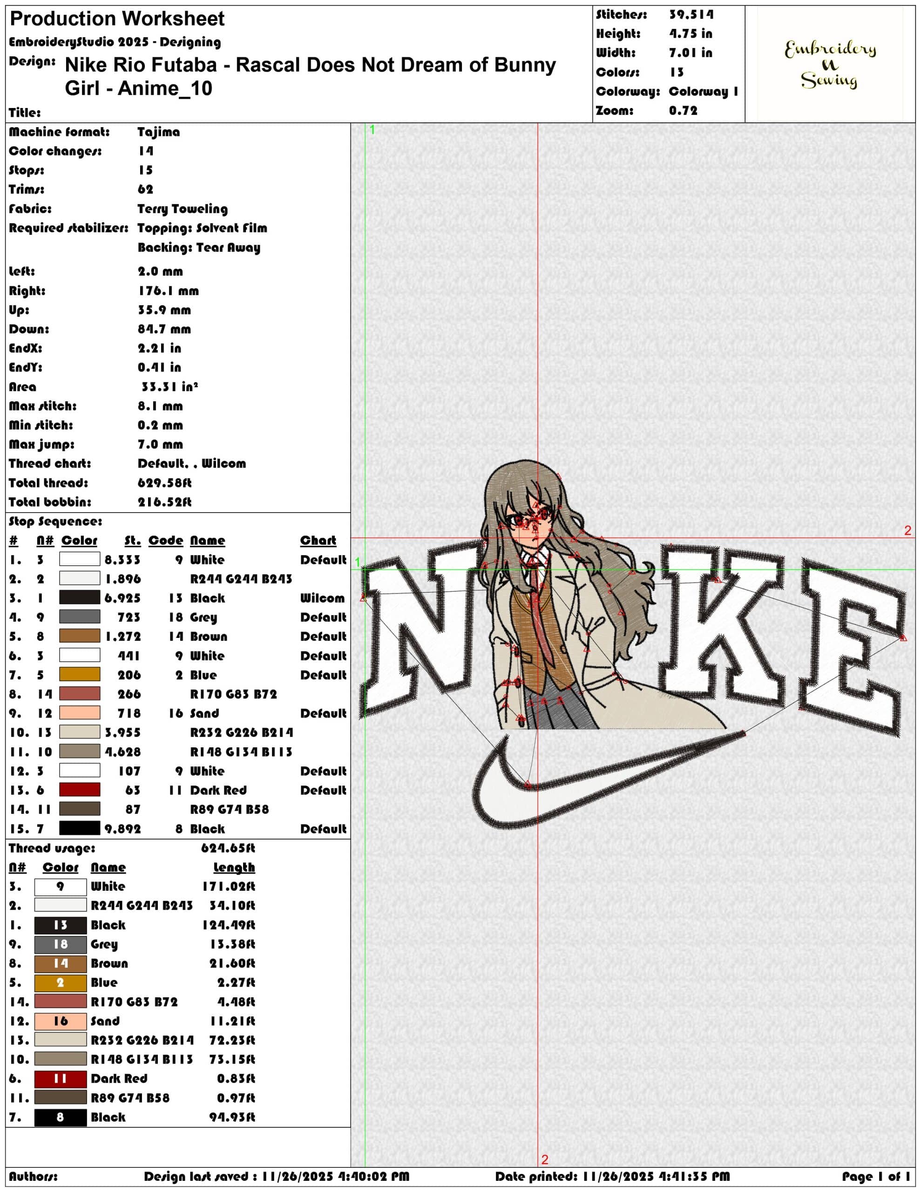Click the R170 G83 B72 swatch in stop 8
Screen dimensions: 921x1192
coord(80,694)
